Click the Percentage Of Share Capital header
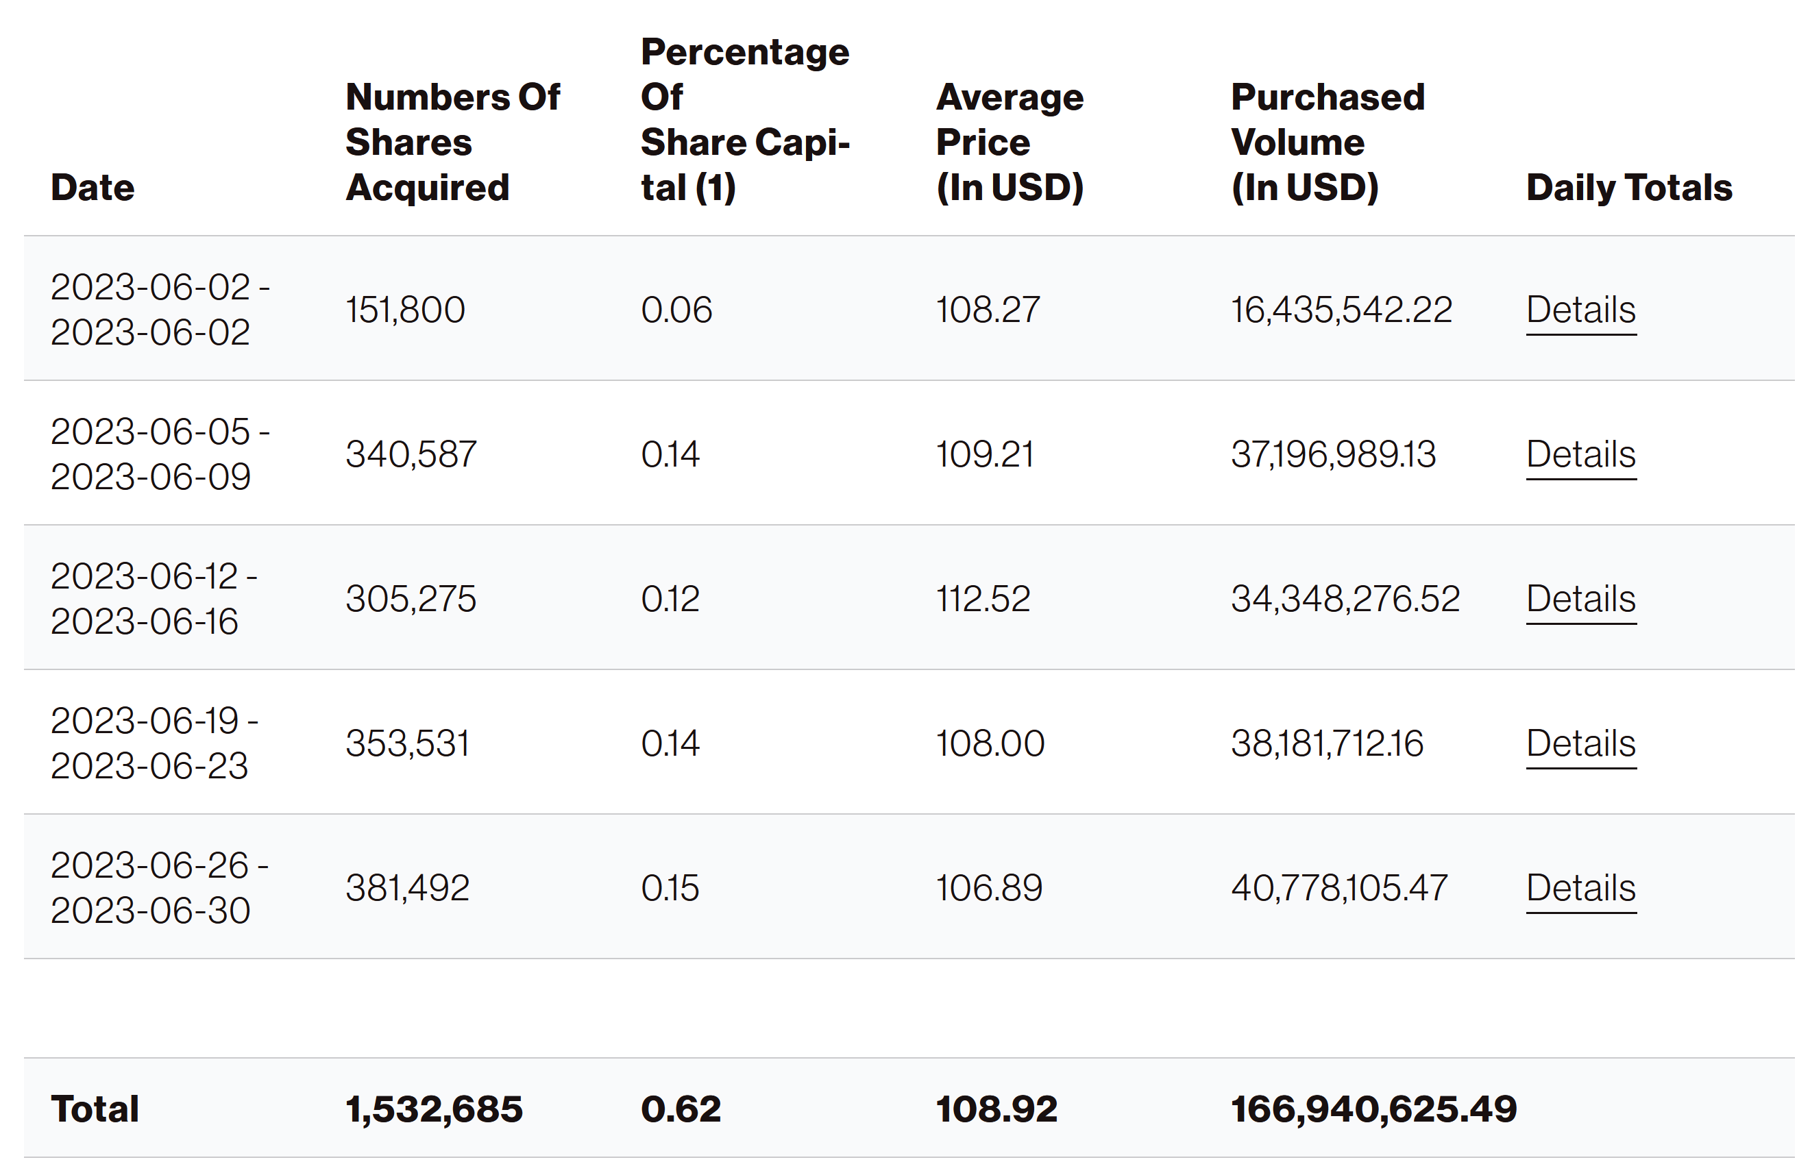Screen dimensions: 1810x1173 [x=744, y=119]
